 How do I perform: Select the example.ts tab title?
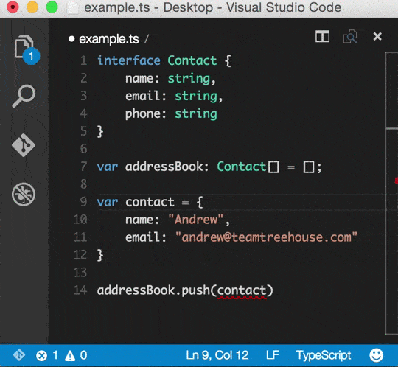[x=109, y=39]
